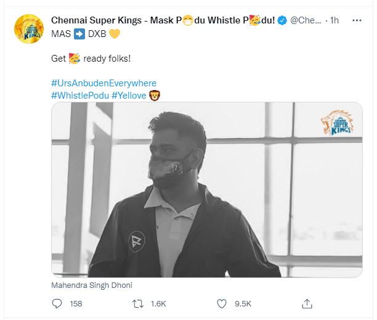
Task: Click the blue verified badge
Action: point(282,20)
